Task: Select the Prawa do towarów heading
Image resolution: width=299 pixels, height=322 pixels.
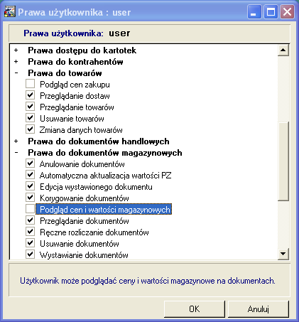Action: tap(65, 73)
